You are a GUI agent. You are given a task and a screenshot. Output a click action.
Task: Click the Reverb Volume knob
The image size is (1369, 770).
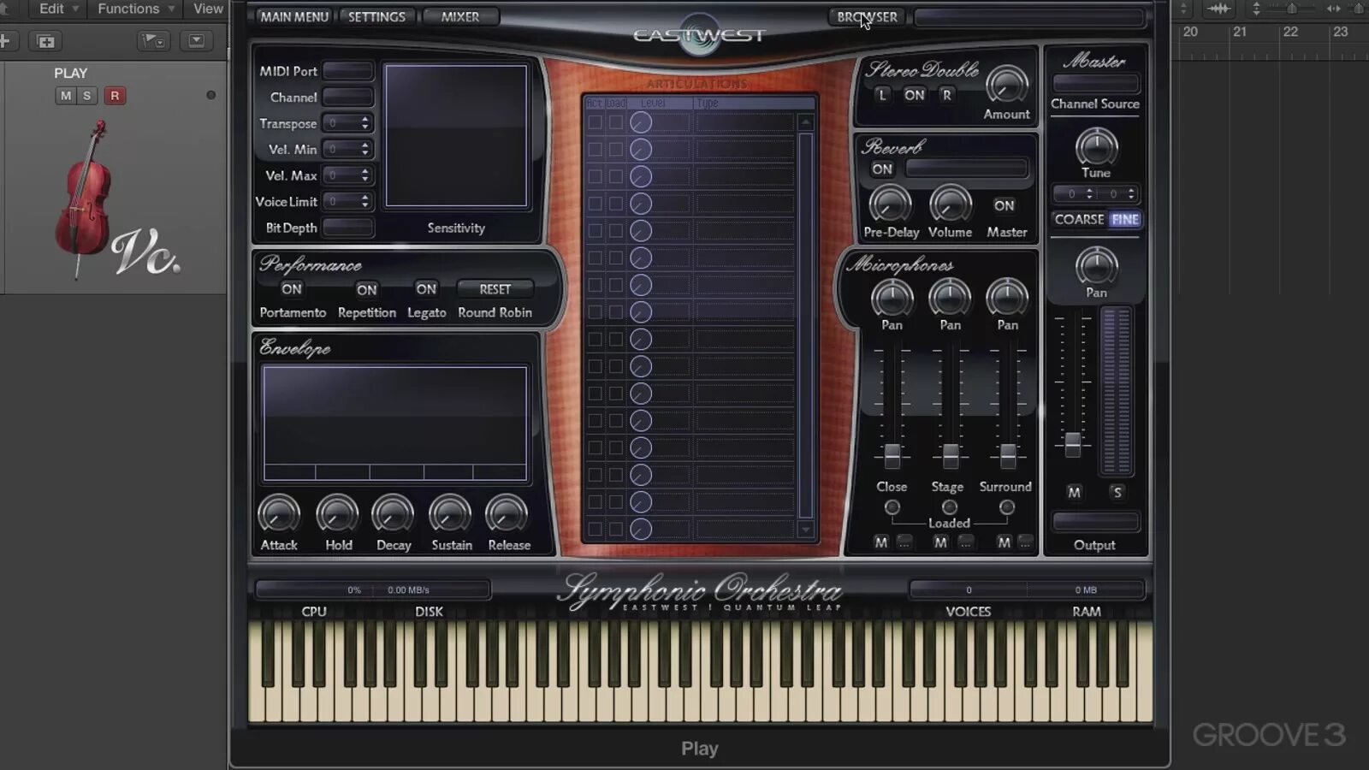pos(950,205)
